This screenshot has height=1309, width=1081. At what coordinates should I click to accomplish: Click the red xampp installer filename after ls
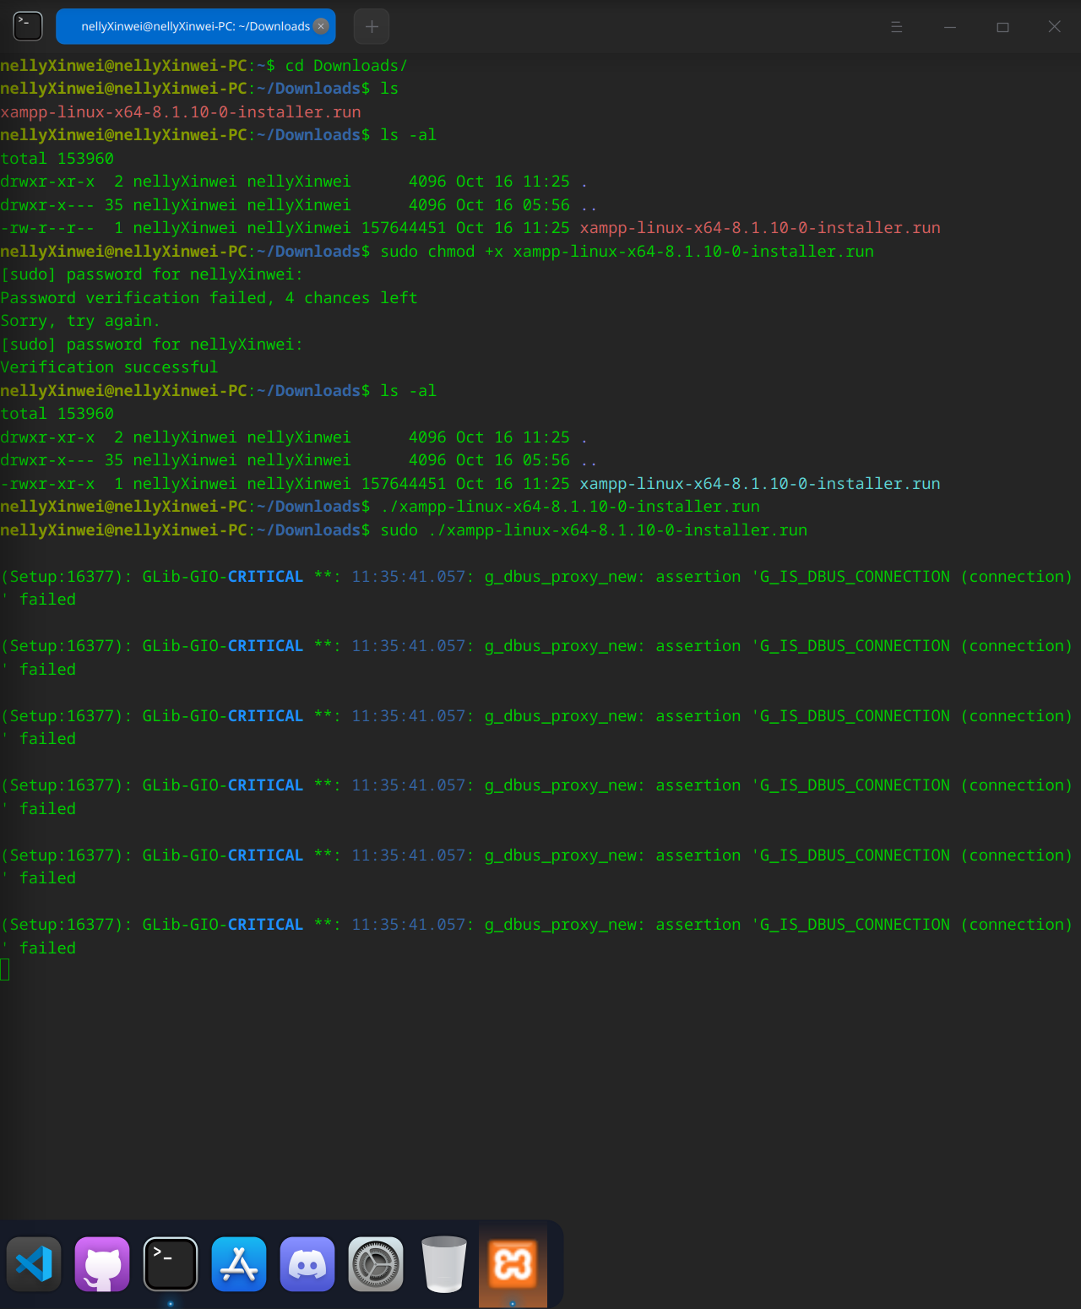pos(181,111)
